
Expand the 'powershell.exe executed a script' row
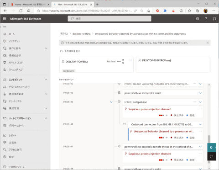click(x=200, y=93)
